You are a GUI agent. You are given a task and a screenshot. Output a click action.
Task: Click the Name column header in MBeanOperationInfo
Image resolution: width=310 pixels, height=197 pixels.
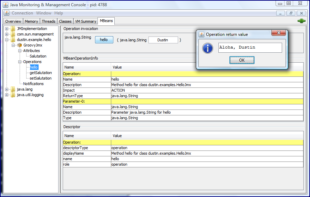[87, 67]
